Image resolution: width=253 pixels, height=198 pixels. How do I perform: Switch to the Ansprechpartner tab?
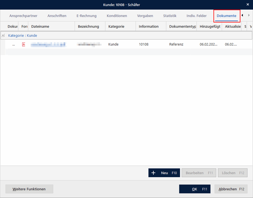[x=23, y=16]
